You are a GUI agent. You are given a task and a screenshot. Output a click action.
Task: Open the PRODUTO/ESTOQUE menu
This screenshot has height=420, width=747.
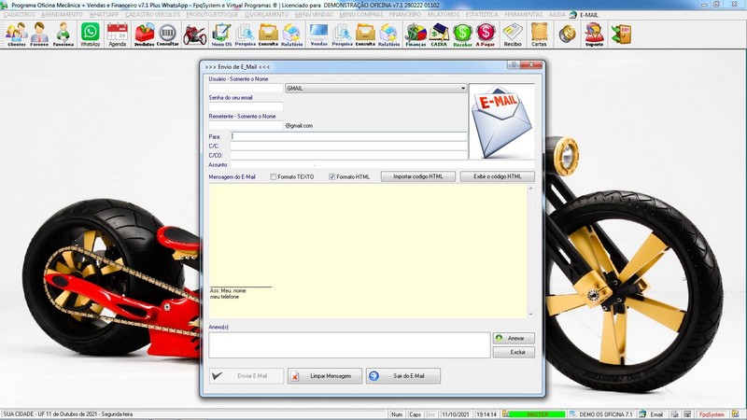click(x=212, y=15)
